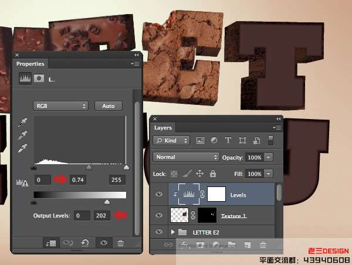This screenshot has width=352, height=265.
Task: Click the input black point slider
Action: pos(33,168)
